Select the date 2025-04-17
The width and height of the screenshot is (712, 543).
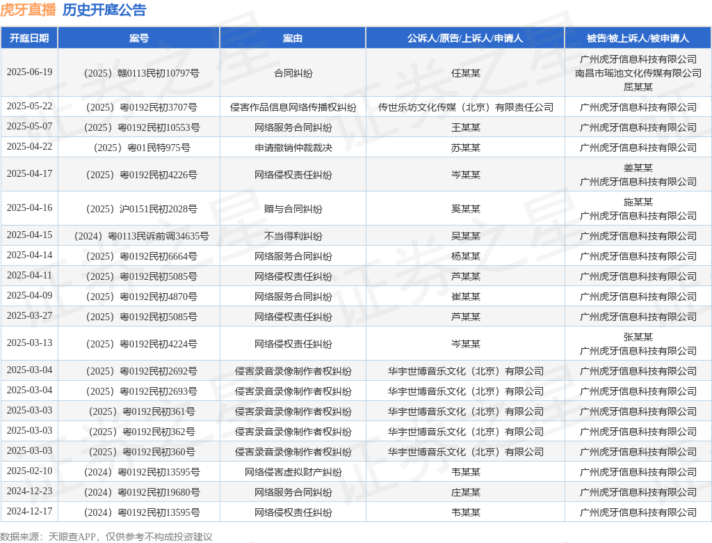29,174
